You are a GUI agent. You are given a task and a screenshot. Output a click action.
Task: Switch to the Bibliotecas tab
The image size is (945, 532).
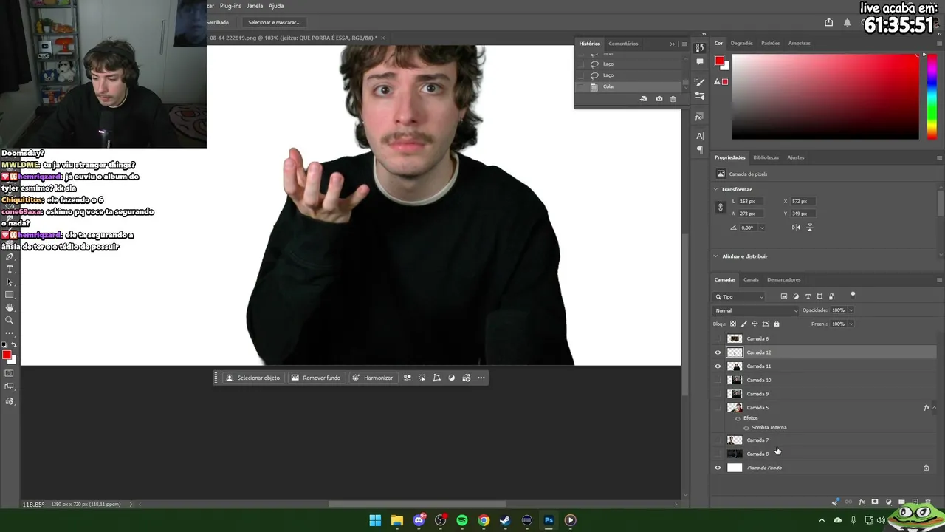[x=766, y=157]
